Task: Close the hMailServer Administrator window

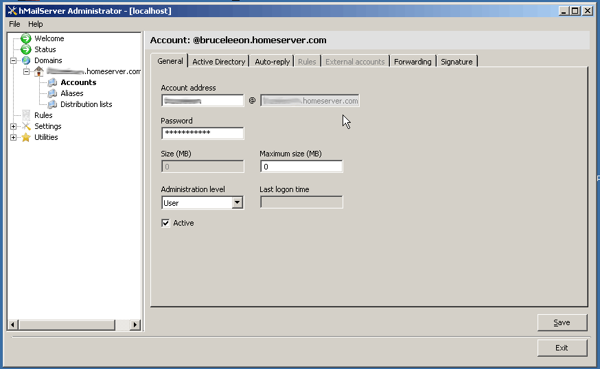Action: click(x=588, y=11)
